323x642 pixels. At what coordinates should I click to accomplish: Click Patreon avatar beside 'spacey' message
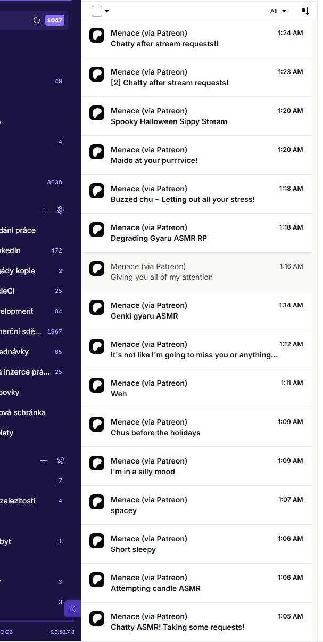tap(97, 502)
